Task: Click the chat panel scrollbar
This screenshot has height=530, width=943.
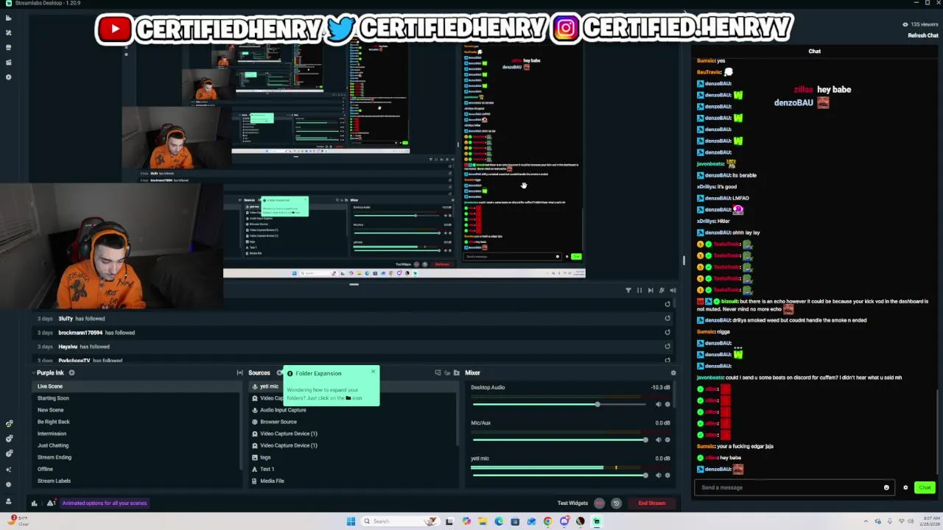Action: (937, 431)
